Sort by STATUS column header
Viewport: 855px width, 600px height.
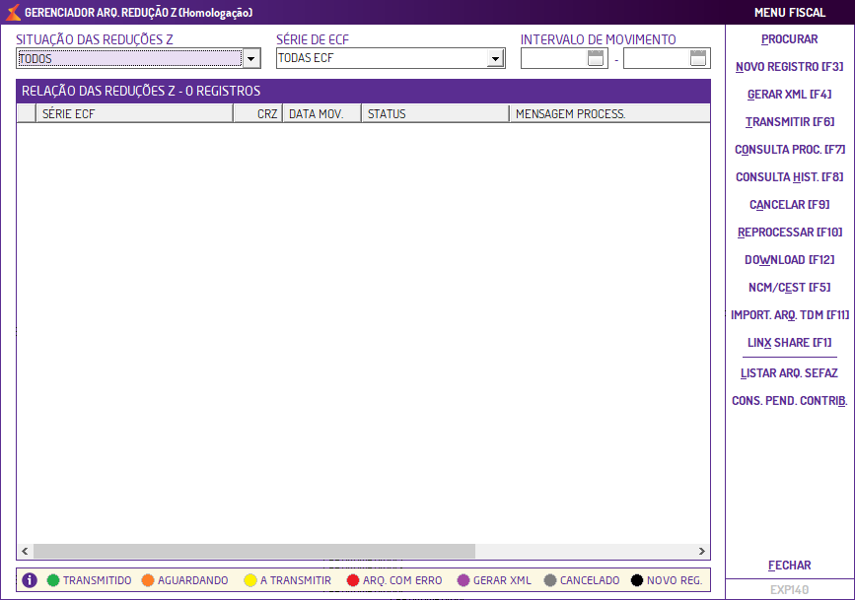pyautogui.click(x=435, y=114)
